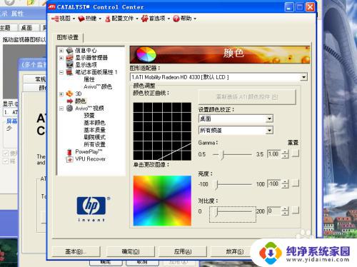Open the 配置文件 (Profiles) menu

(x=121, y=19)
